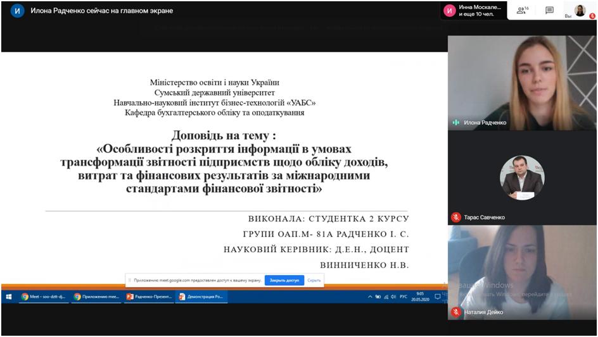Click the Закрыть доступ button
598x337 pixels.
click(x=284, y=280)
